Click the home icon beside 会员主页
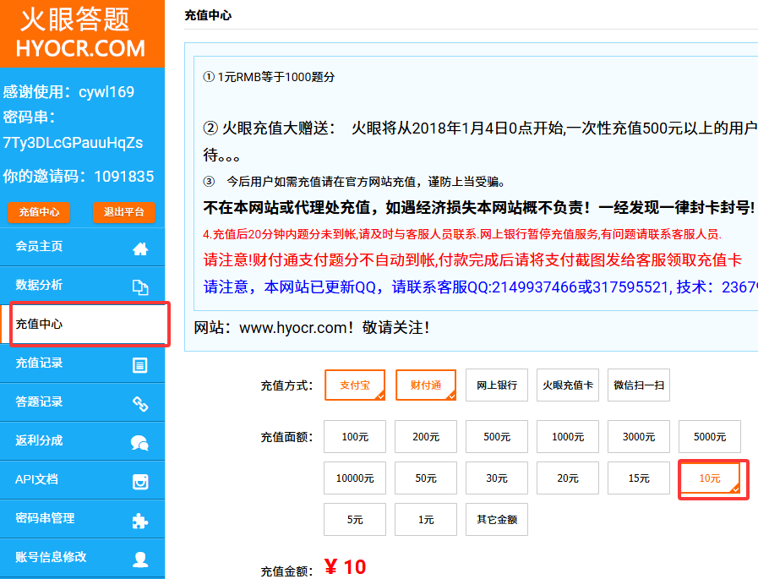The width and height of the screenshot is (758, 579). 140,249
